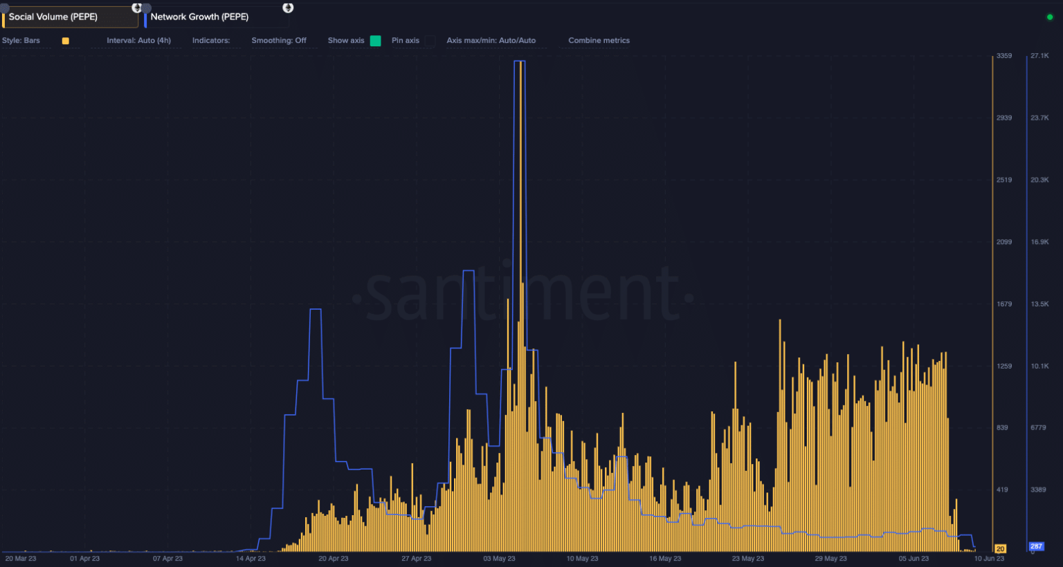This screenshot has height=567, width=1063.
Task: Open the Indicators dropdown
Action: [x=211, y=41]
